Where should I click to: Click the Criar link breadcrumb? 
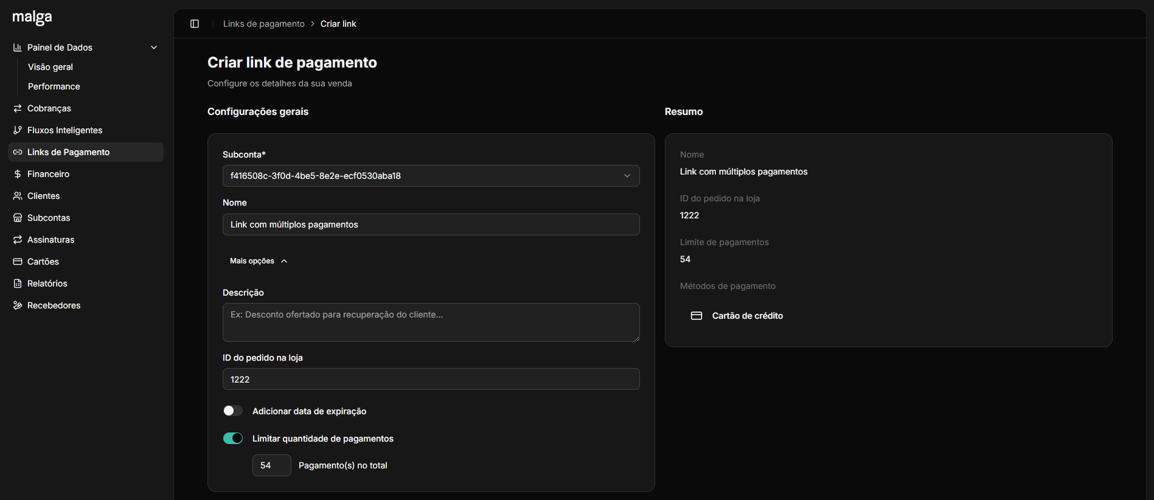pos(338,24)
